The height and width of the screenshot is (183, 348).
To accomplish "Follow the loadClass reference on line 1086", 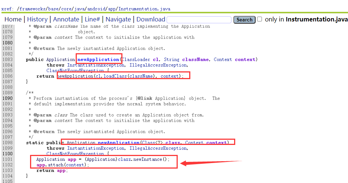I will click(115, 76).
